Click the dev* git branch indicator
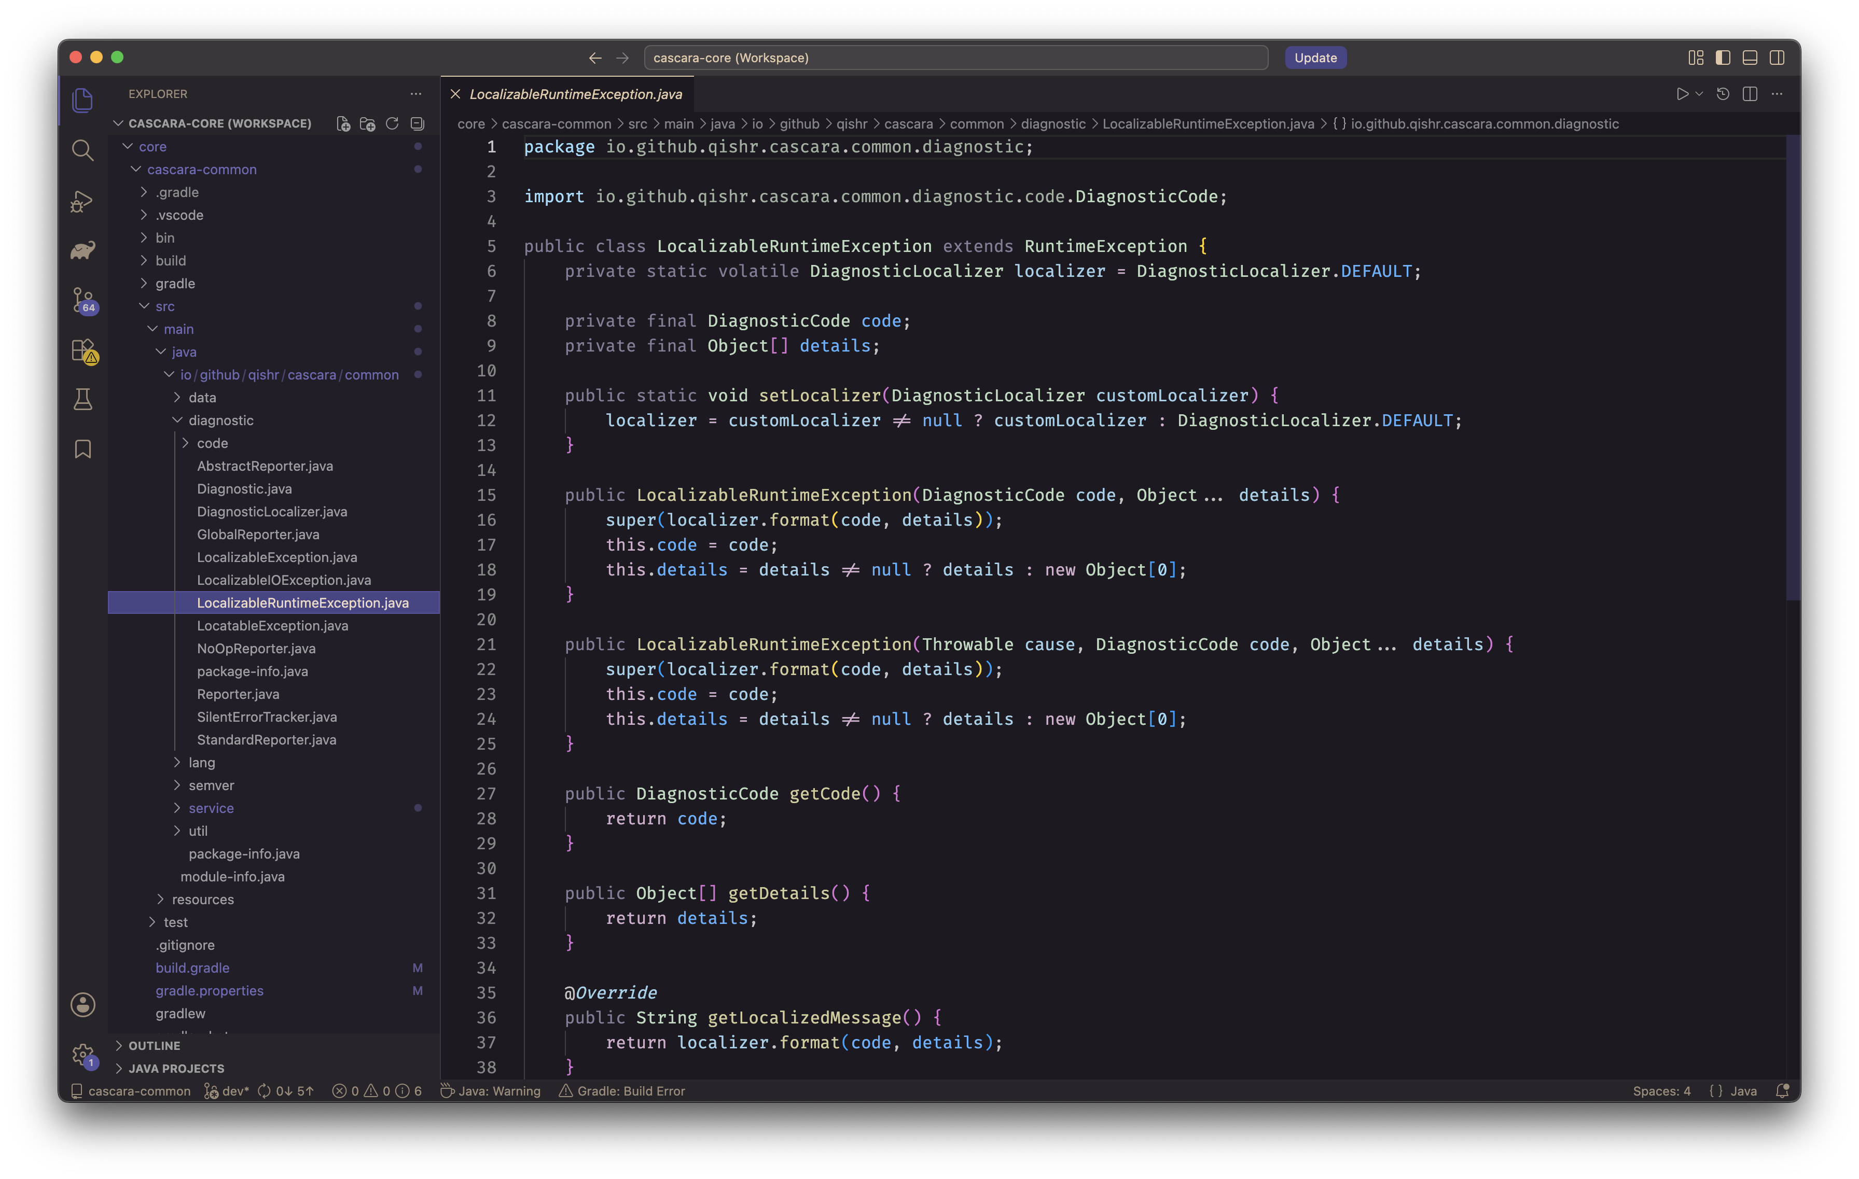This screenshot has width=1859, height=1179. 226,1091
